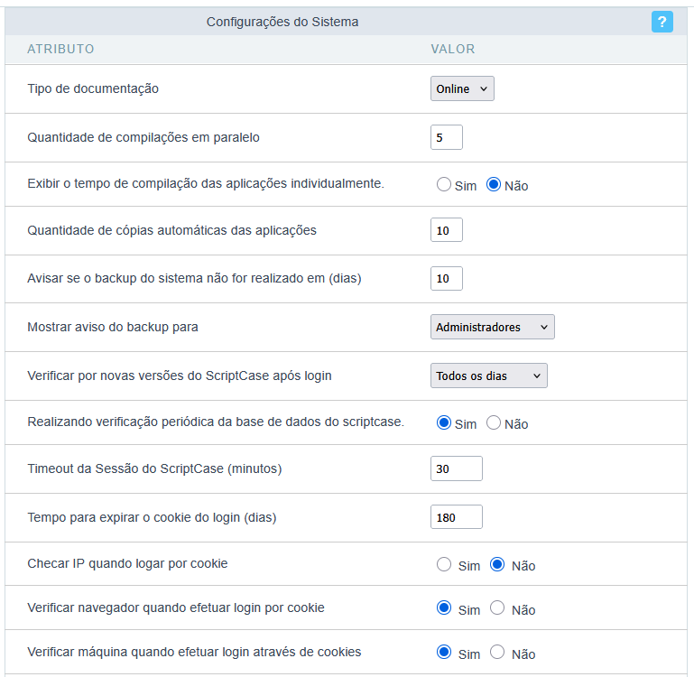Click the cópias automáticas das aplicações field
The image size is (694, 677).
point(446,230)
